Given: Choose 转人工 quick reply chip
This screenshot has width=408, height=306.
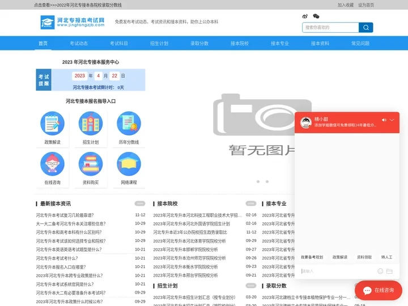Looking at the screenshot, I should pos(386,257).
